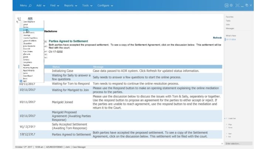
Task: Expand the Reports dropdown menu
Action: coord(71,6)
